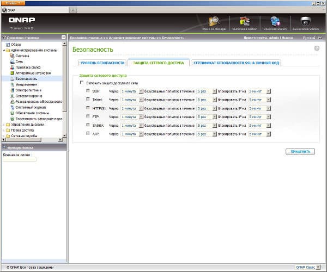Viewport: 327px width, 272px height.
Task: Open AFP block duration dropdown
Action: click(x=259, y=134)
